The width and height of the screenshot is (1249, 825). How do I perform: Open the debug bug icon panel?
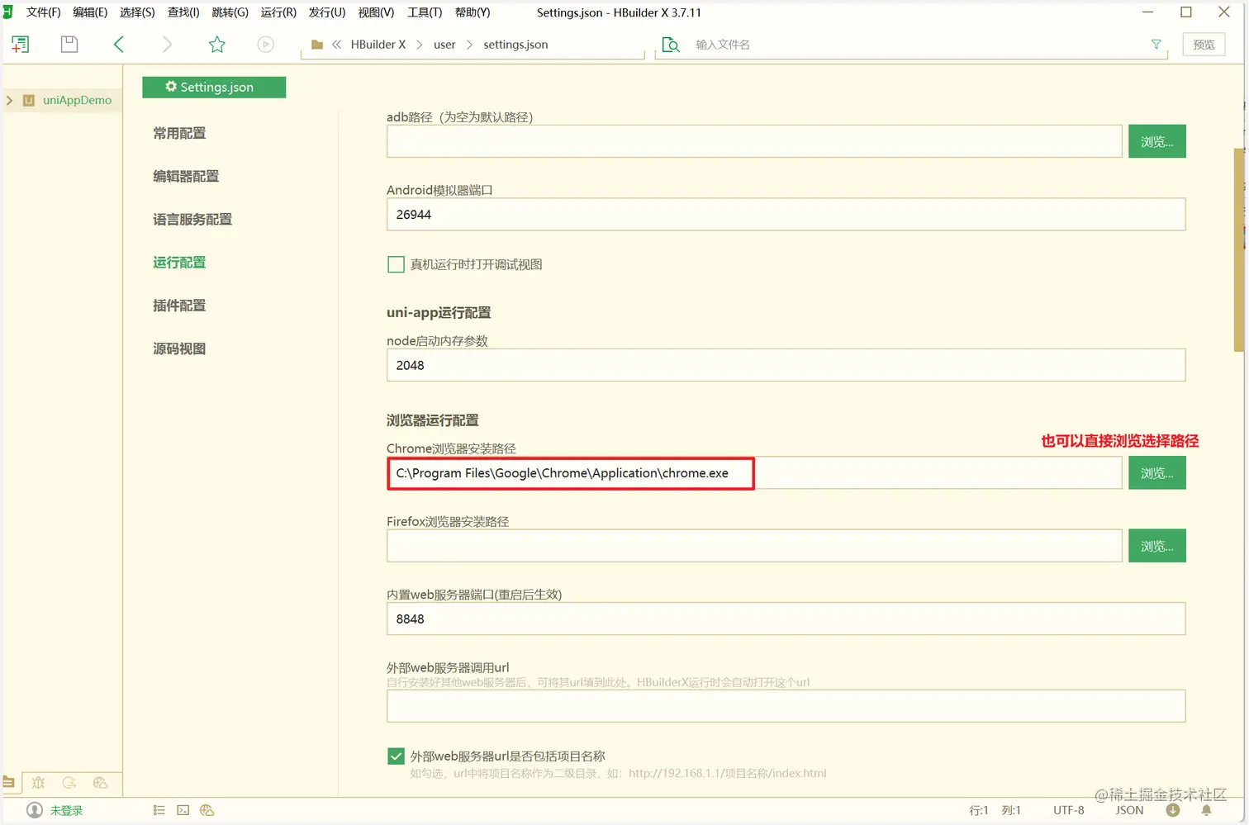pos(38,782)
